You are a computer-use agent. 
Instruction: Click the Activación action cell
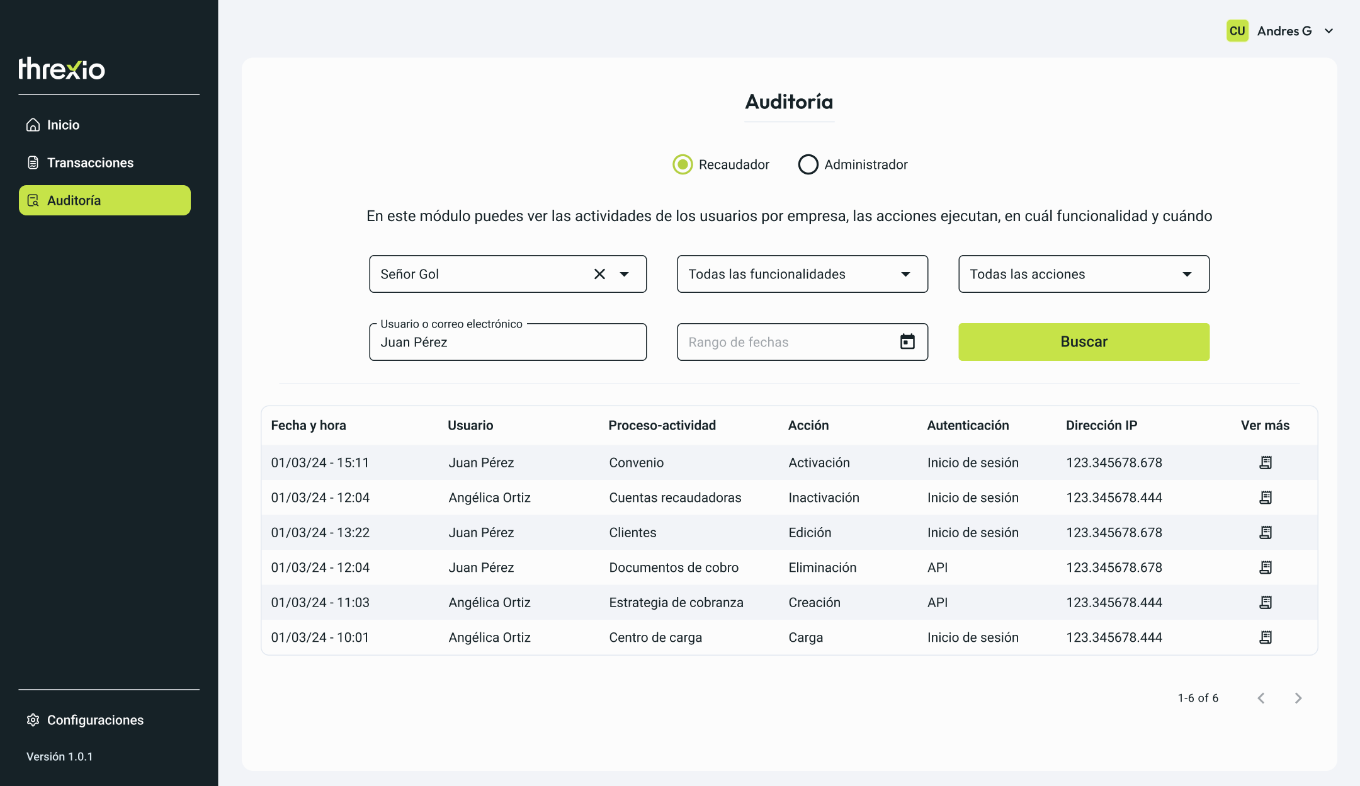819,463
